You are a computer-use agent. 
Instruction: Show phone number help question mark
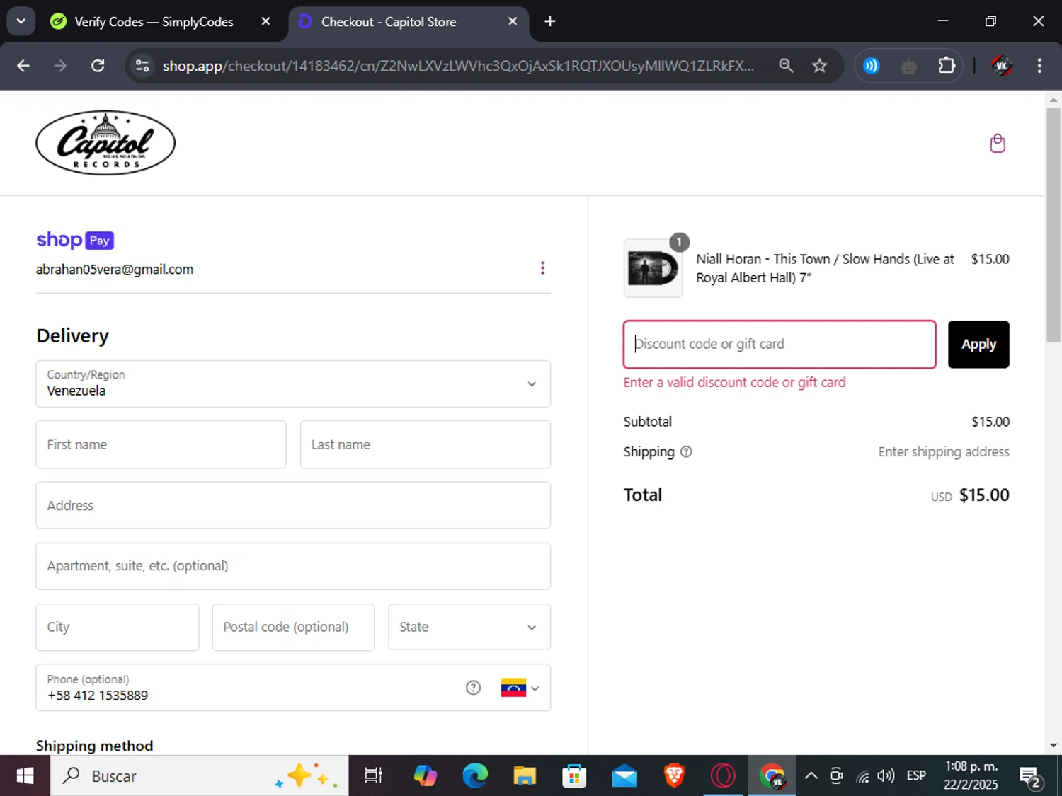click(x=473, y=688)
